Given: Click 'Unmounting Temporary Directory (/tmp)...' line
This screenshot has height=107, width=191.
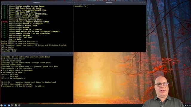Looking at the screenshot, I should [x=27, y=20].
